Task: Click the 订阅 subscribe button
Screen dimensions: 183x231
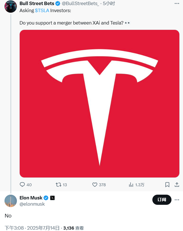Action: 162,200
